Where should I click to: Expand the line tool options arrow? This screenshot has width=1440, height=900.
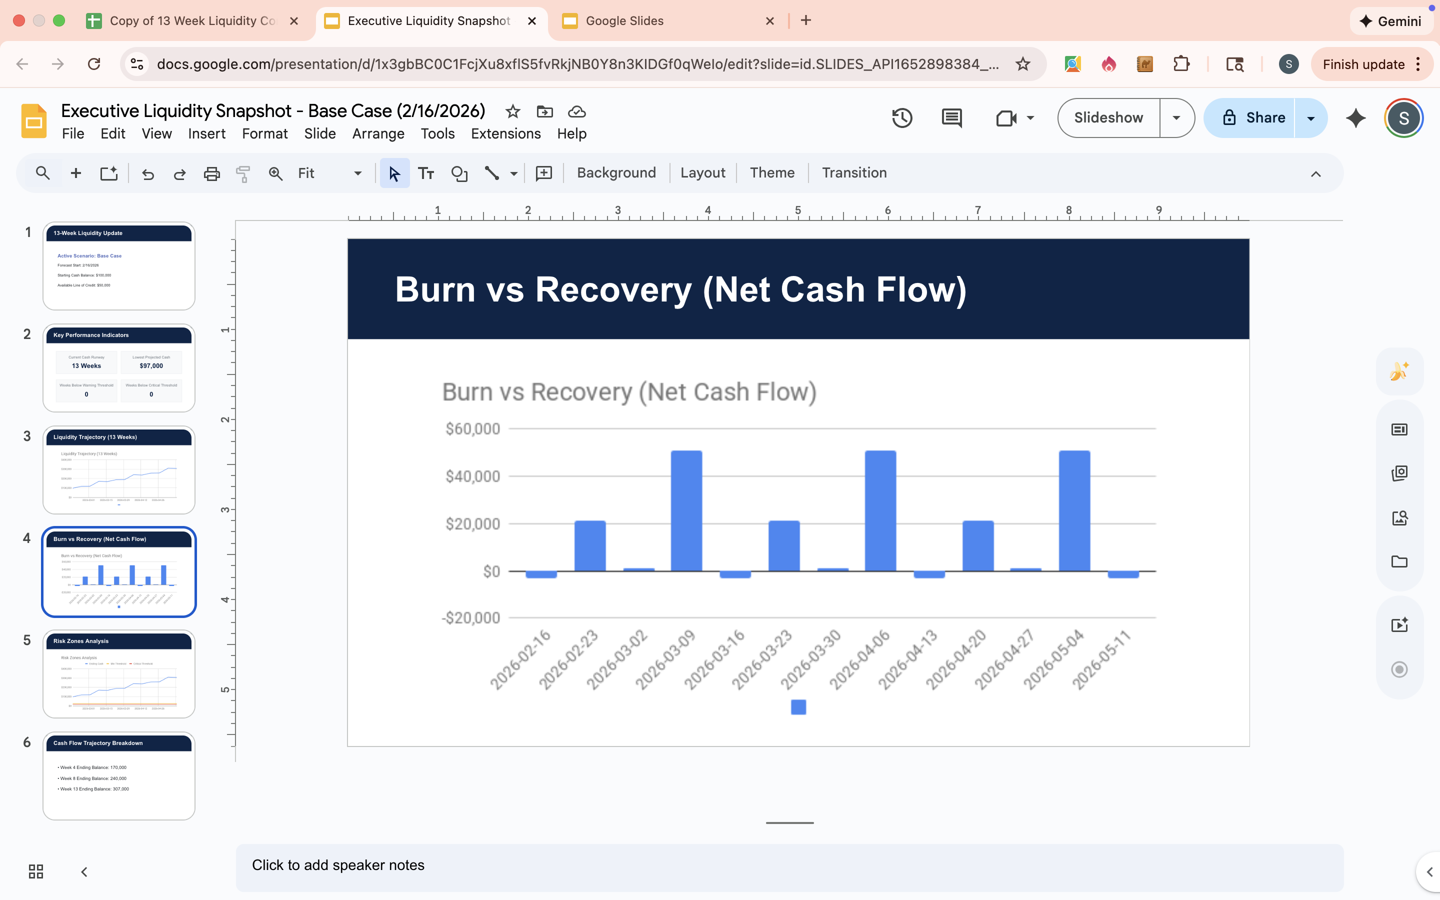click(x=513, y=174)
